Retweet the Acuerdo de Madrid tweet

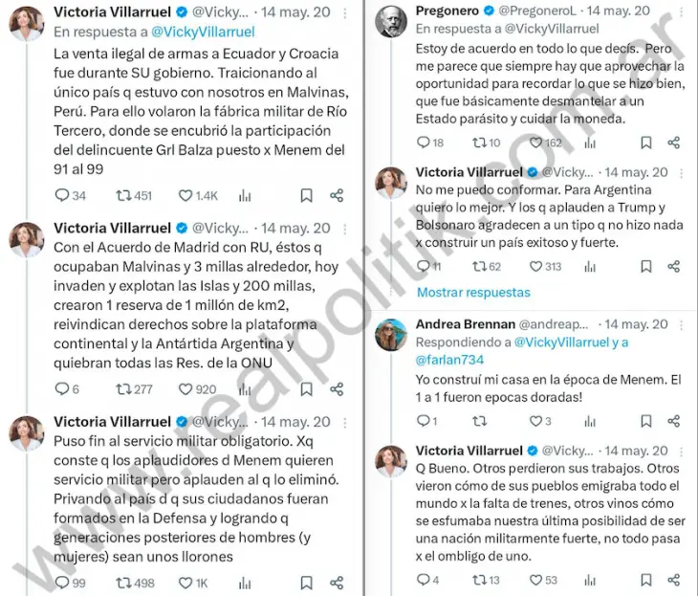[x=123, y=389]
